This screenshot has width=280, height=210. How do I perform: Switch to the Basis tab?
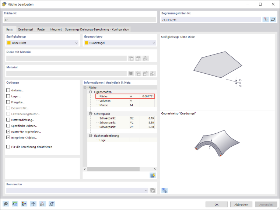(x=10, y=29)
